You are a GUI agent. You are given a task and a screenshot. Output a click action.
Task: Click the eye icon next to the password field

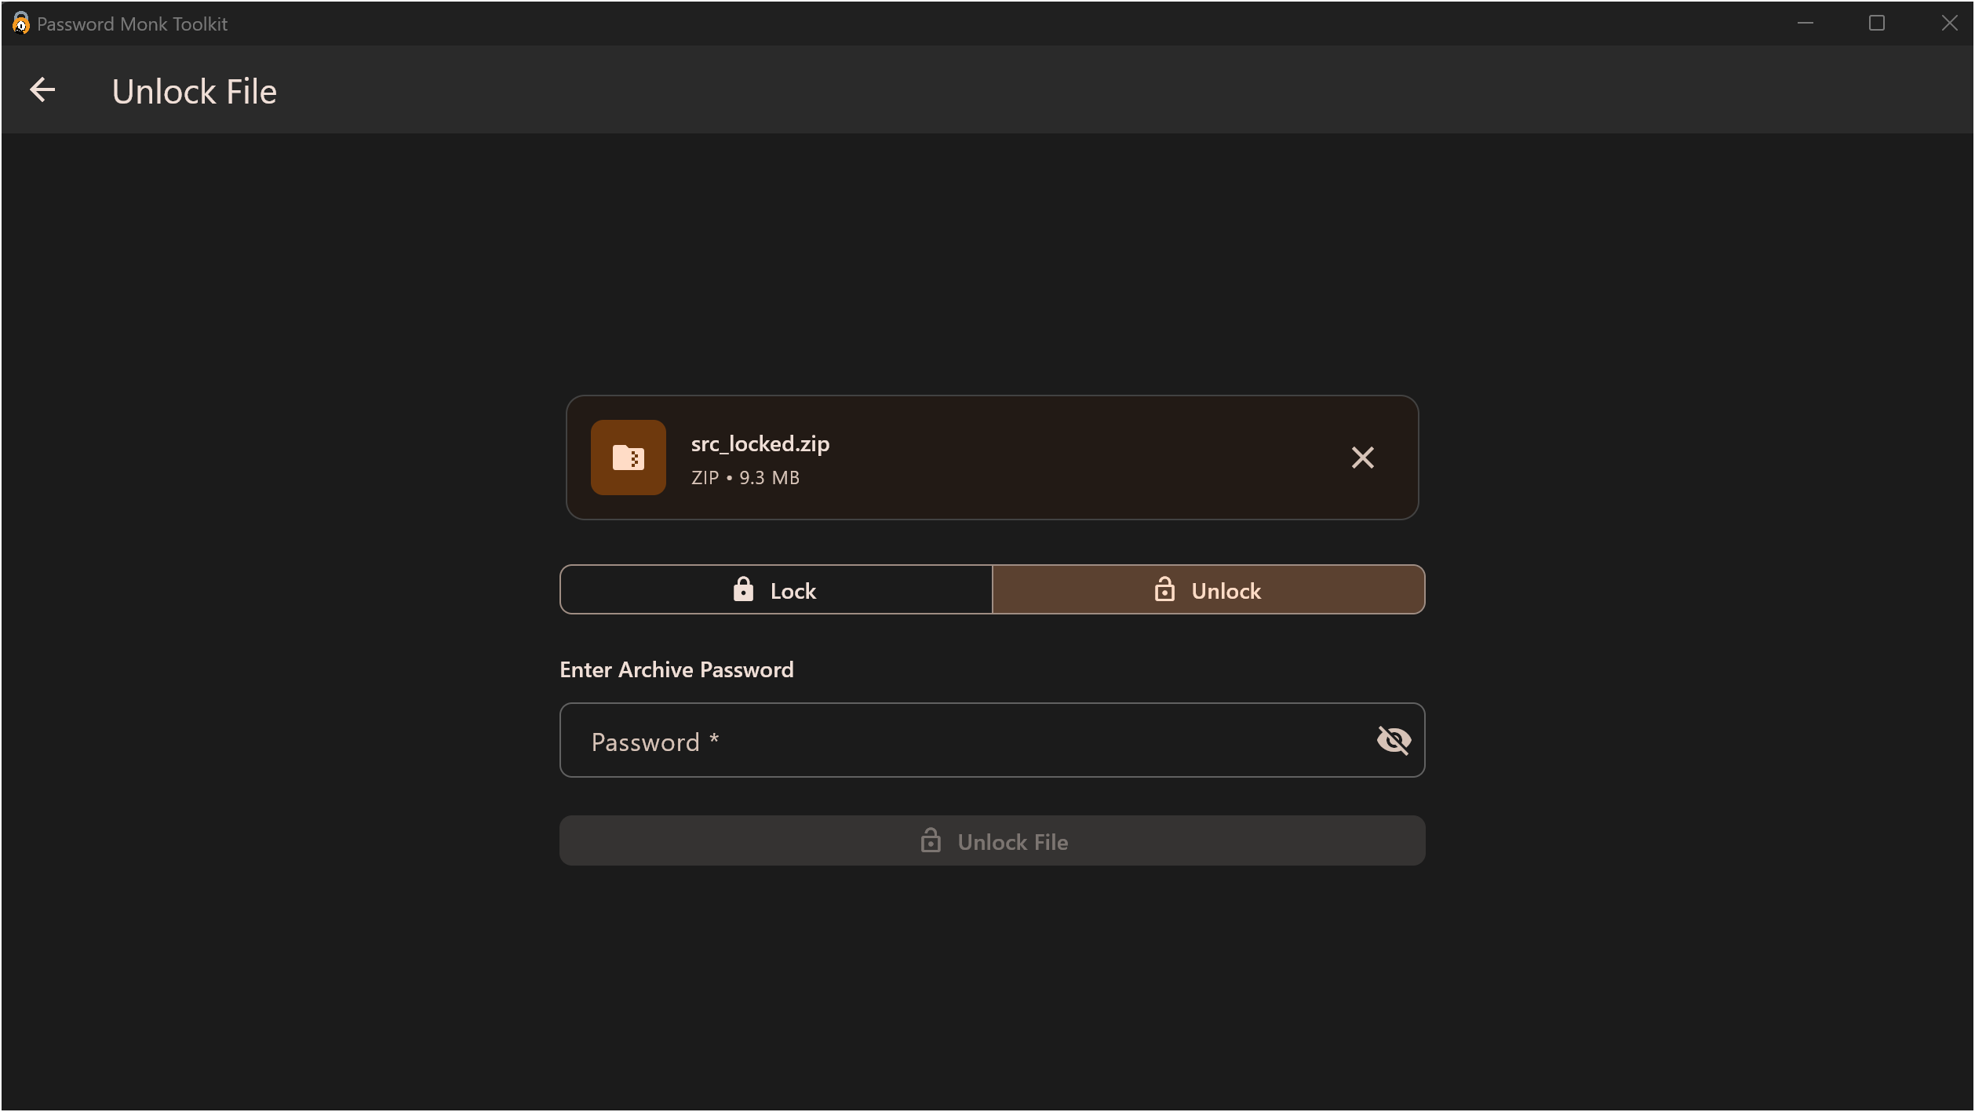click(1394, 740)
